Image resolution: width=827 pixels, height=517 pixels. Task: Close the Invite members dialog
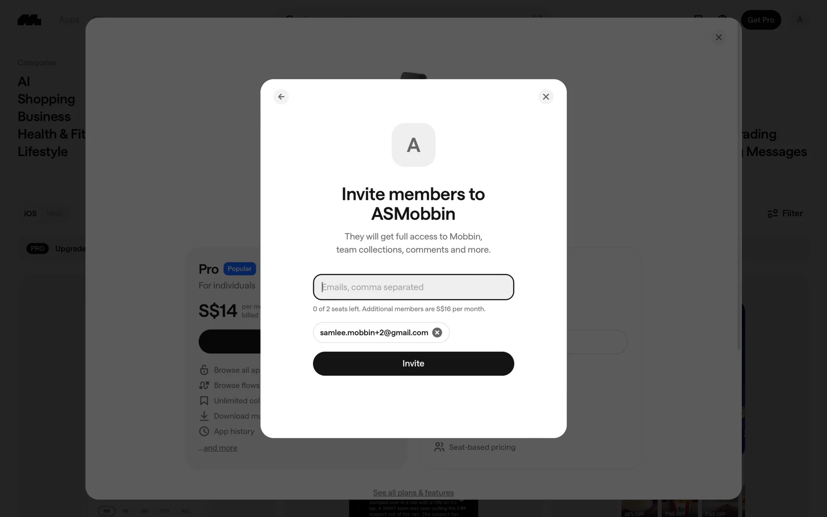point(546,97)
